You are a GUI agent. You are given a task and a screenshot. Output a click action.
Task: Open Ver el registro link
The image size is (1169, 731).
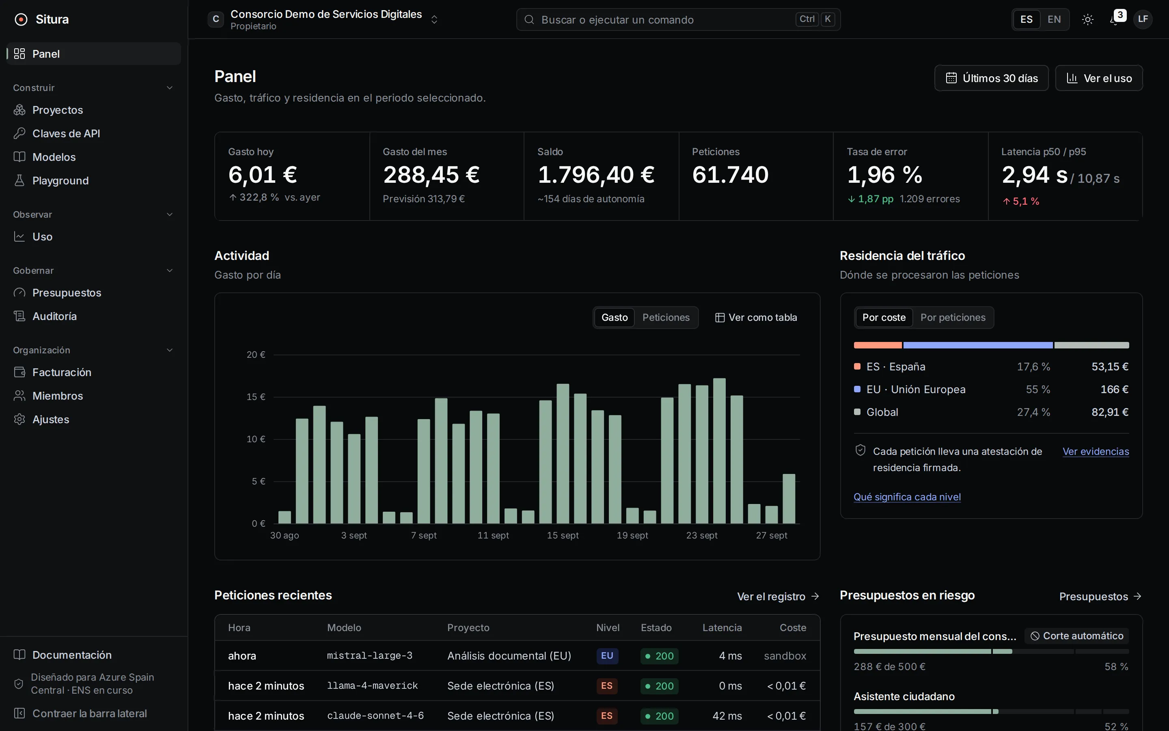tap(778, 596)
